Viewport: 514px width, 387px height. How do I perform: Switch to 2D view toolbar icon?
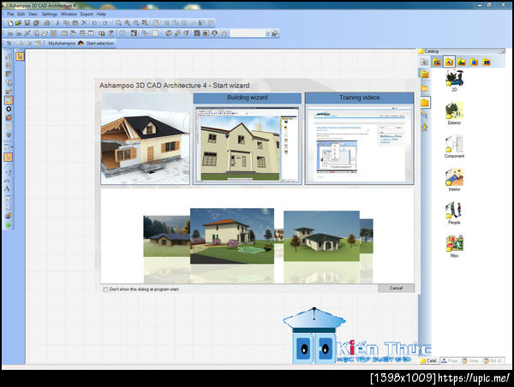click(x=9, y=33)
